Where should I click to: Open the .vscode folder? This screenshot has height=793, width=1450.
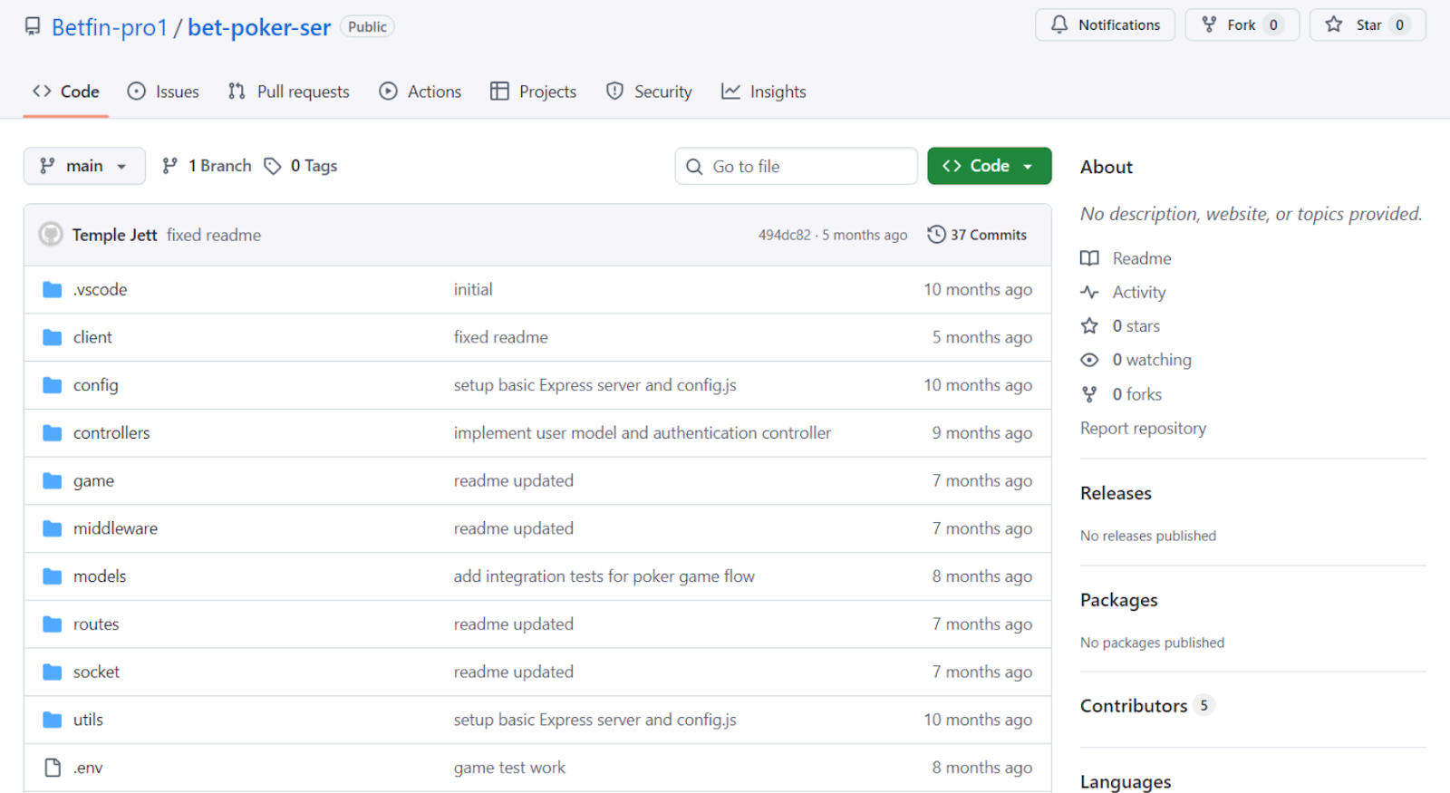click(100, 289)
